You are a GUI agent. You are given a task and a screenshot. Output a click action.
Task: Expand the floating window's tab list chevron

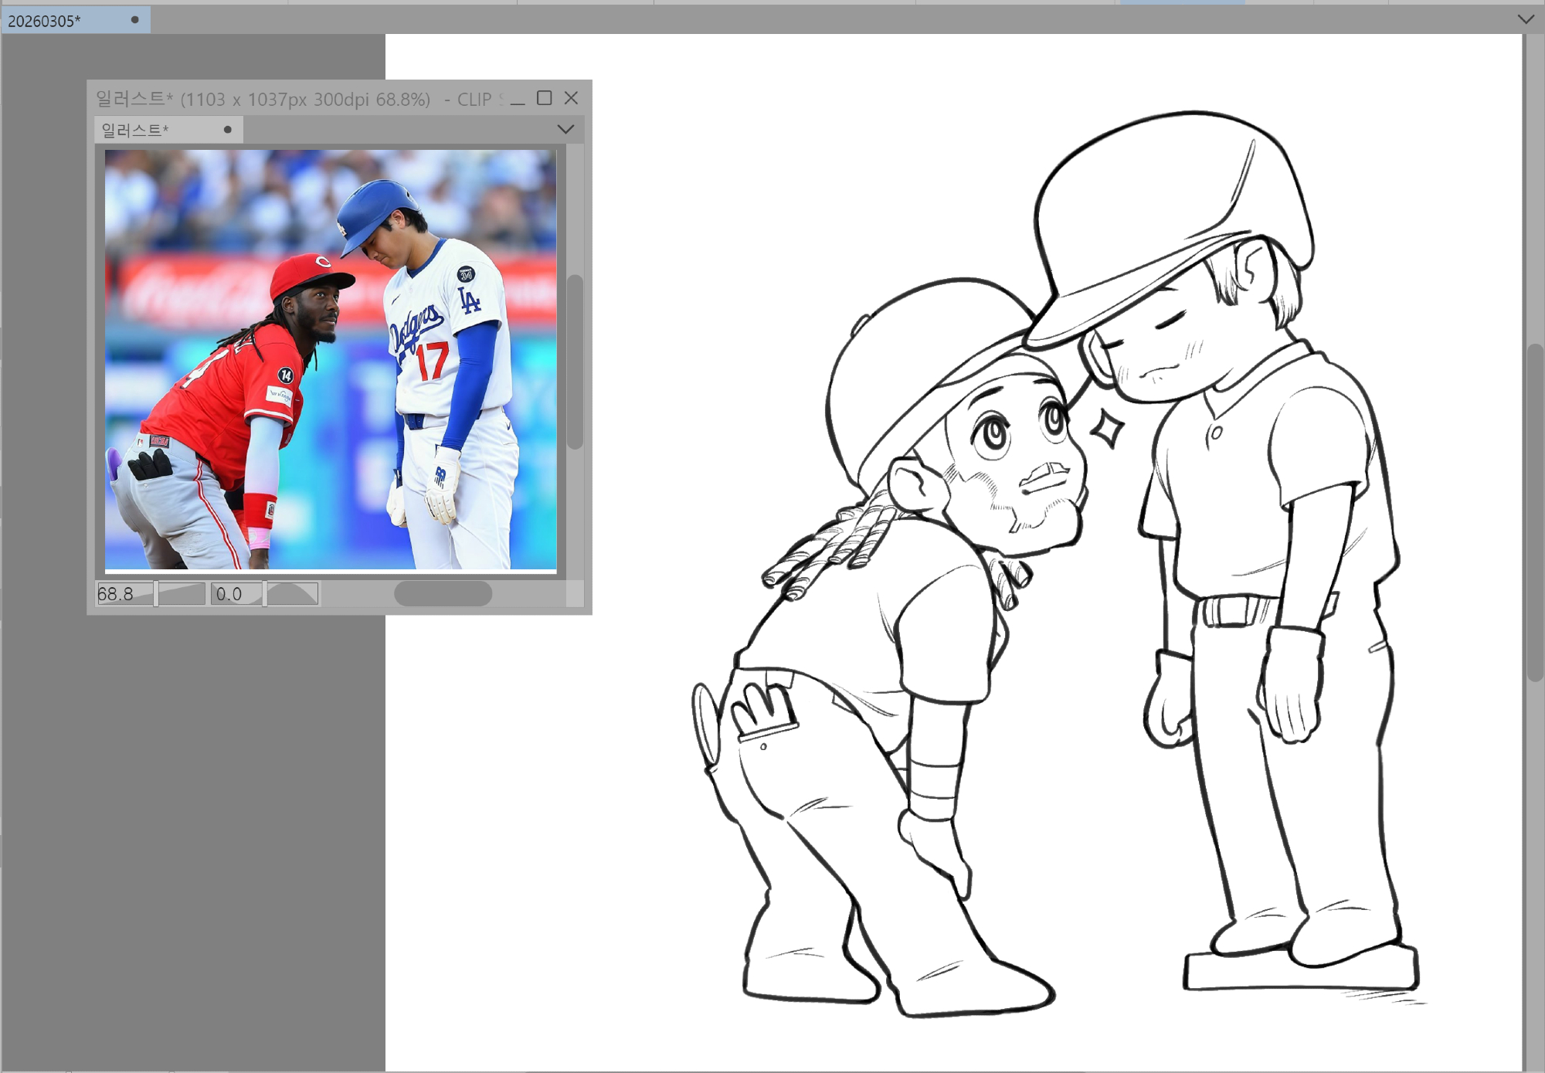565,129
